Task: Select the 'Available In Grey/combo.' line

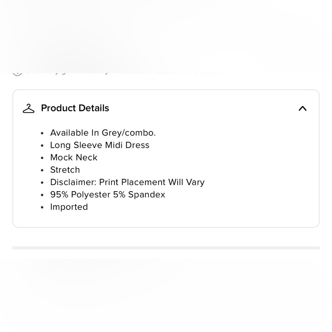Action: point(103,133)
